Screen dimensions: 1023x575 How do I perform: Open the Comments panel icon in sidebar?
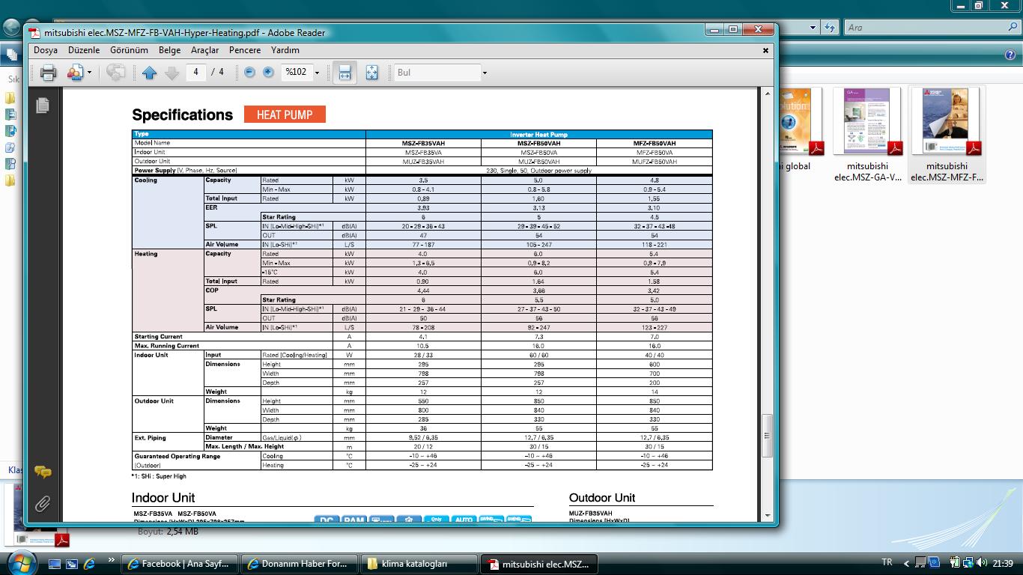pos(43,472)
